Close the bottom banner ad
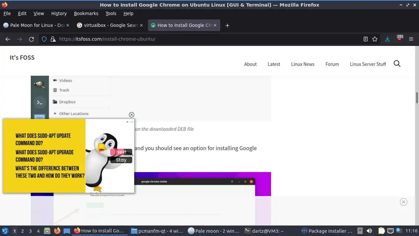Viewport: 419px width, 236px height. [404, 202]
